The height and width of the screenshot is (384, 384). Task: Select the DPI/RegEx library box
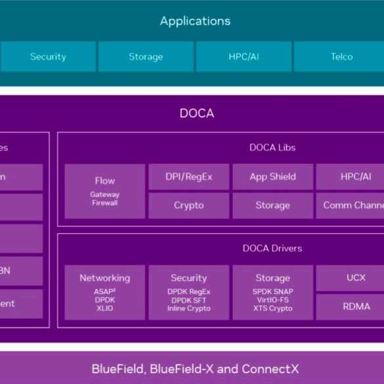click(189, 177)
